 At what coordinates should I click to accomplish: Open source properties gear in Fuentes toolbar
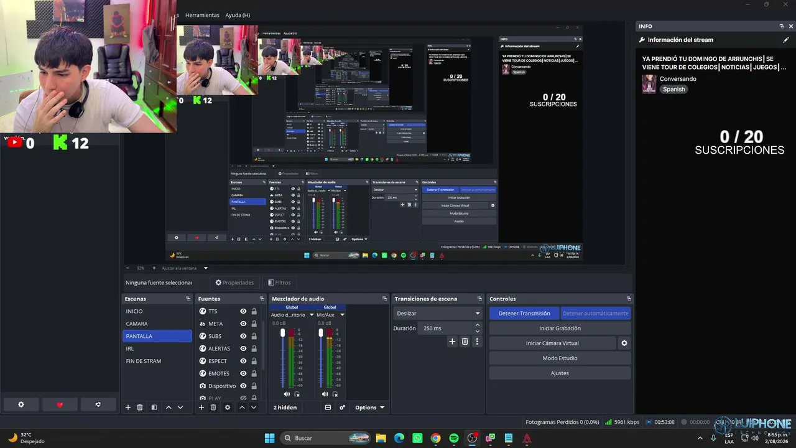tap(228, 408)
